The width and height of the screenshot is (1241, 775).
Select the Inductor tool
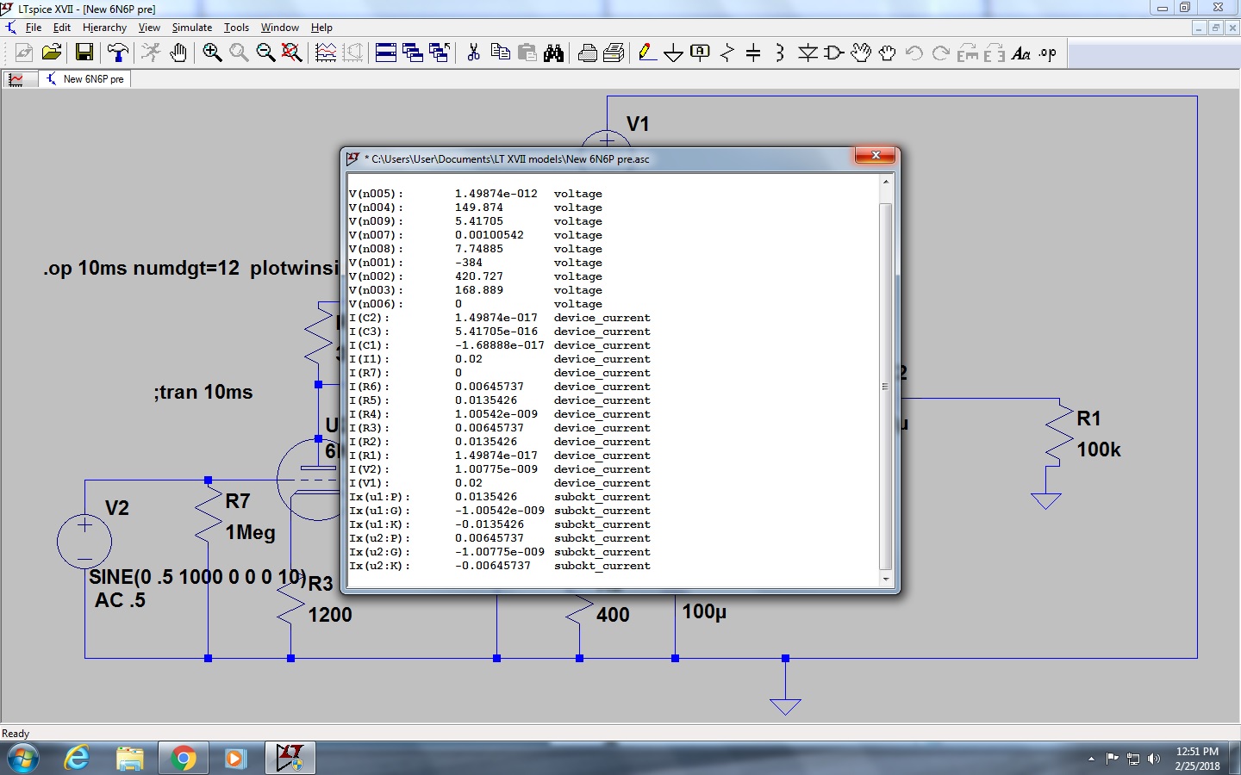(780, 53)
